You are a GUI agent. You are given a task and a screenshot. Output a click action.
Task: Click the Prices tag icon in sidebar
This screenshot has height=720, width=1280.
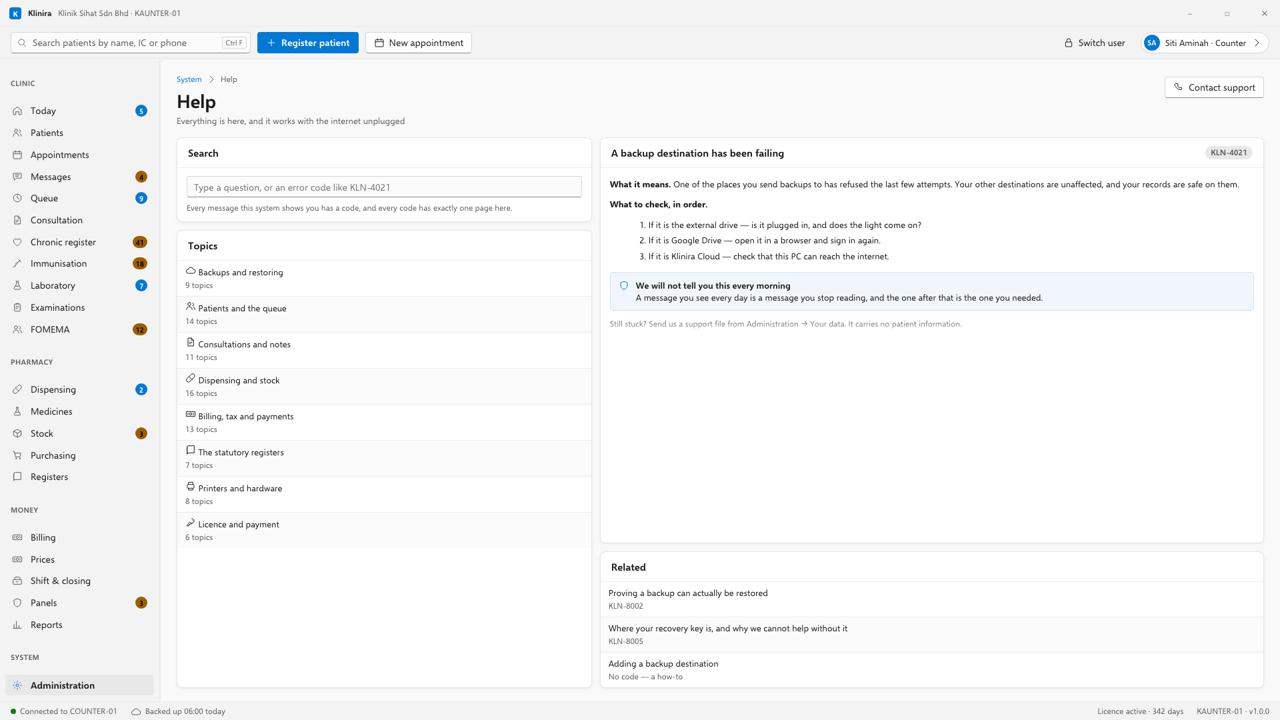pyautogui.click(x=17, y=559)
